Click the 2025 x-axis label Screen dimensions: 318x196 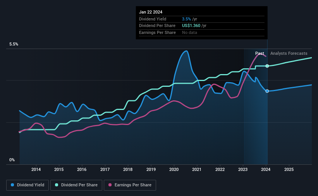coord(289,169)
